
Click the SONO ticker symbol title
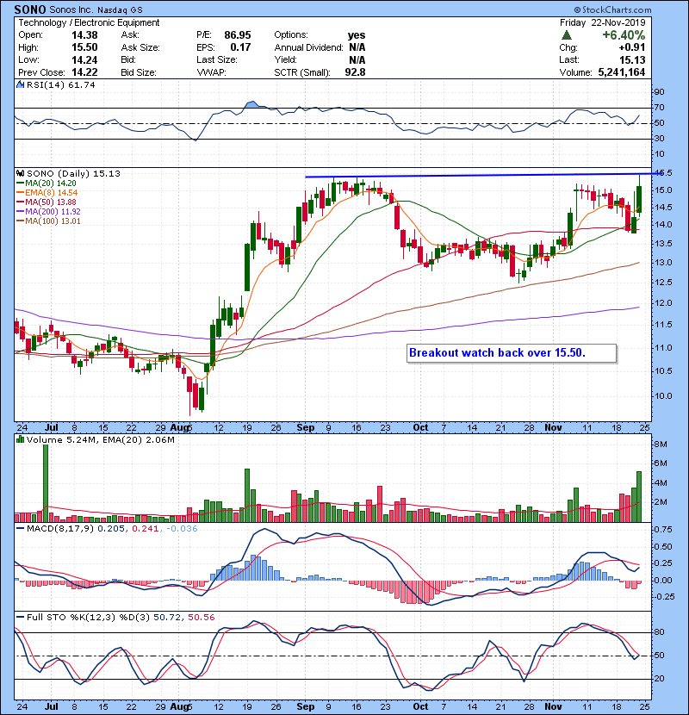point(30,9)
